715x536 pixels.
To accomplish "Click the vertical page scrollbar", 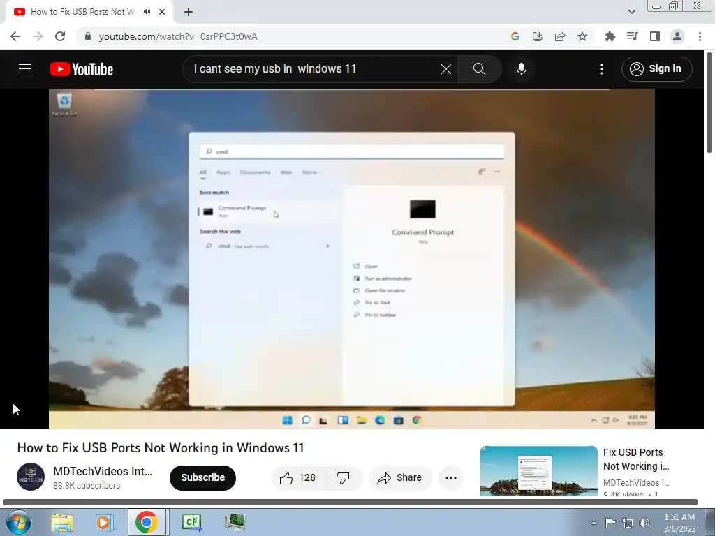I will [709, 103].
